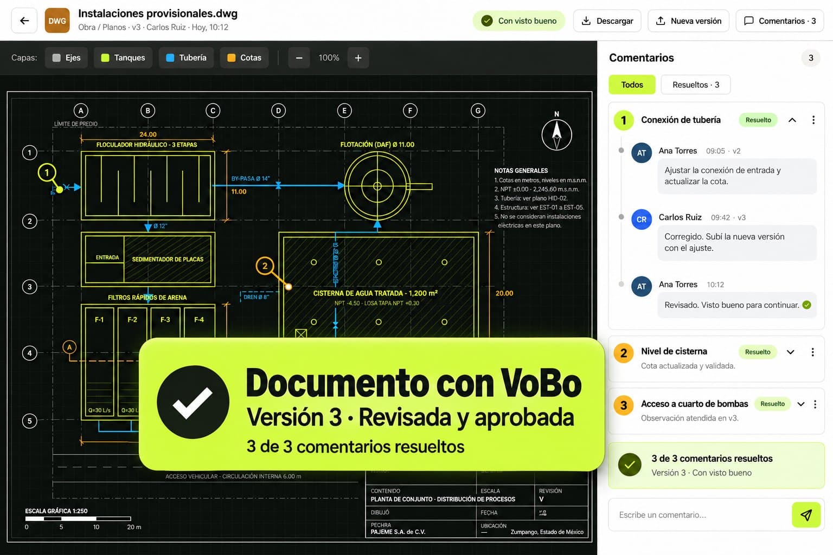Zoom in with the plus button
Image resolution: width=833 pixels, height=555 pixels.
(358, 57)
